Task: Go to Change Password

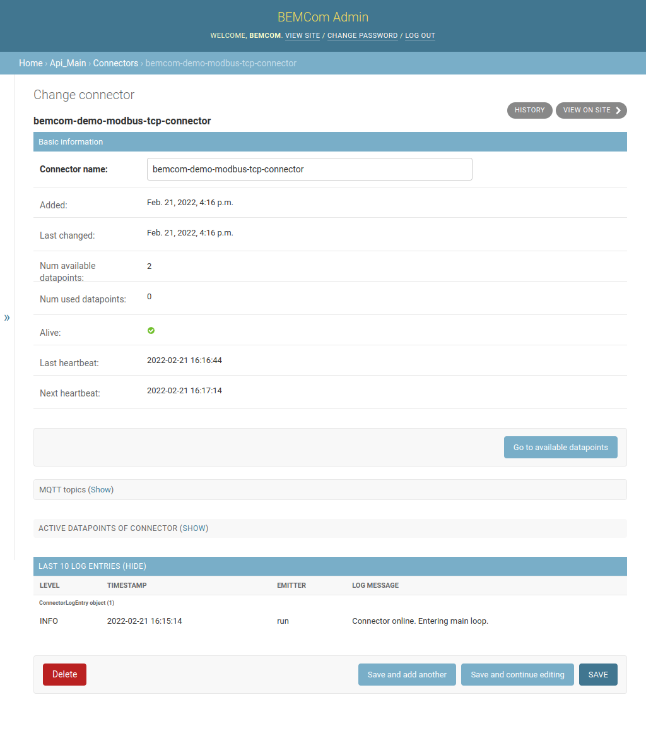Action: (363, 36)
